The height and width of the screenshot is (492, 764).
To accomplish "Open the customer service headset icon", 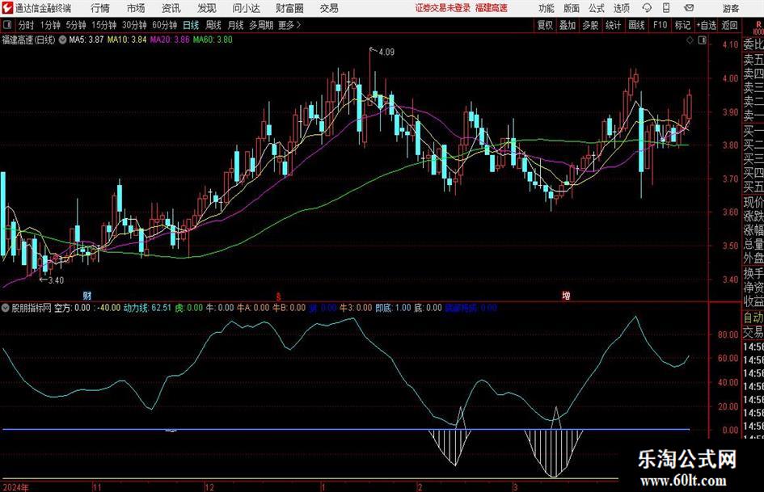I will tap(647, 8).
